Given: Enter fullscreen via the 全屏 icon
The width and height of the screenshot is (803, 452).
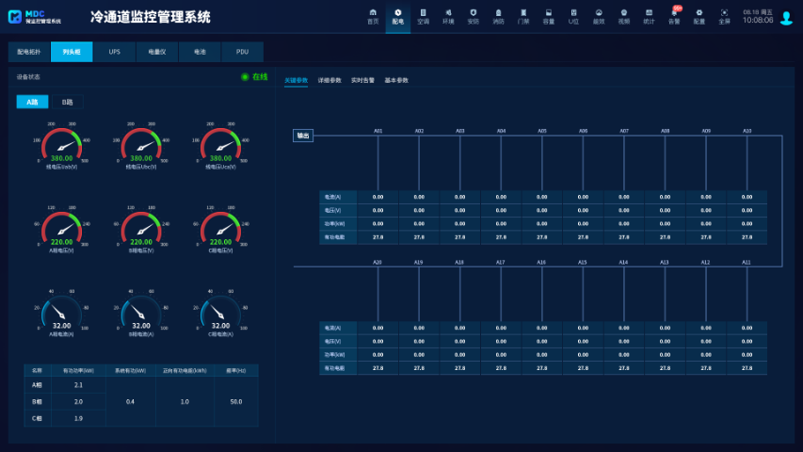Looking at the screenshot, I should pos(724,15).
